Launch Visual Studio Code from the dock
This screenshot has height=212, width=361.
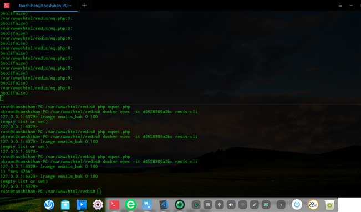click(164, 205)
